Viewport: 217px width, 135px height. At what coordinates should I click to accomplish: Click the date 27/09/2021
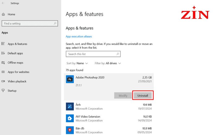tap(145, 82)
